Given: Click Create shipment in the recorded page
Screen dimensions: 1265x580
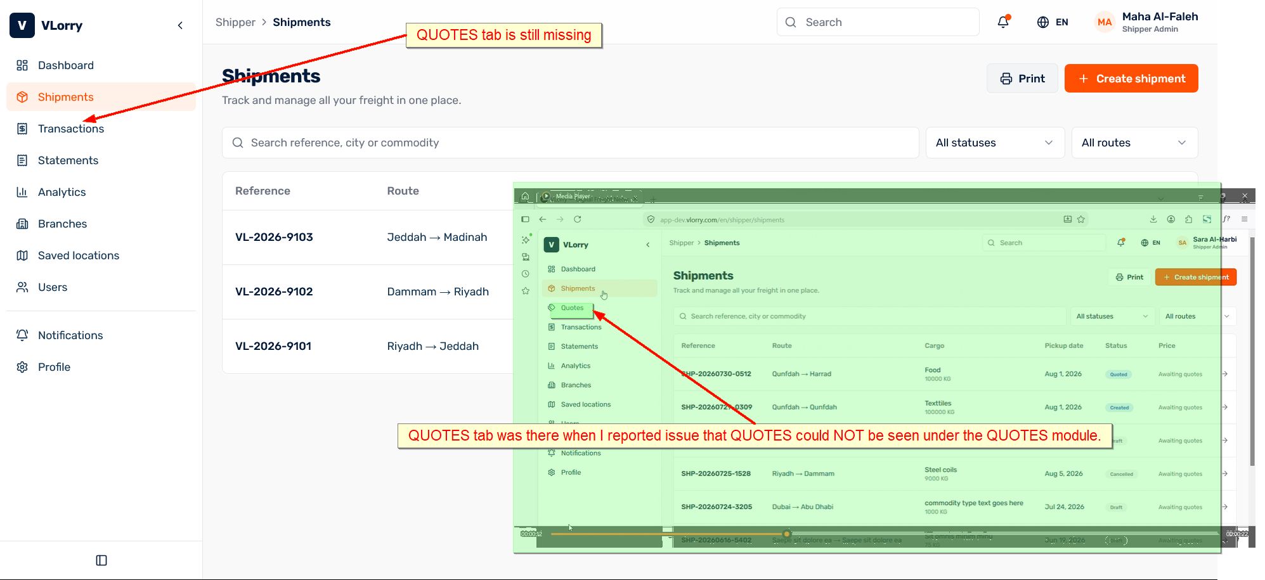Looking at the screenshot, I should click(1196, 277).
